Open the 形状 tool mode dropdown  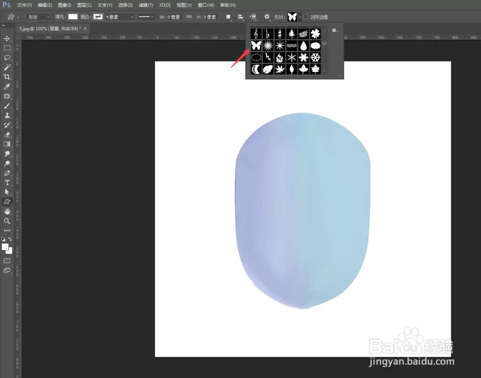click(38, 17)
